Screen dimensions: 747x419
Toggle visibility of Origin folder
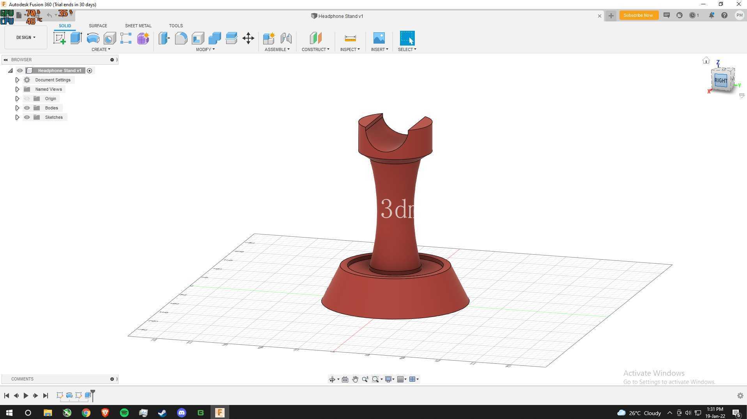[x=27, y=99]
